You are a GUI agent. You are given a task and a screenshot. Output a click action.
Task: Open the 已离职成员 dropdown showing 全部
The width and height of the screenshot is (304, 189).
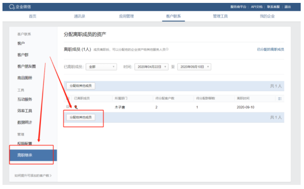point(101,67)
